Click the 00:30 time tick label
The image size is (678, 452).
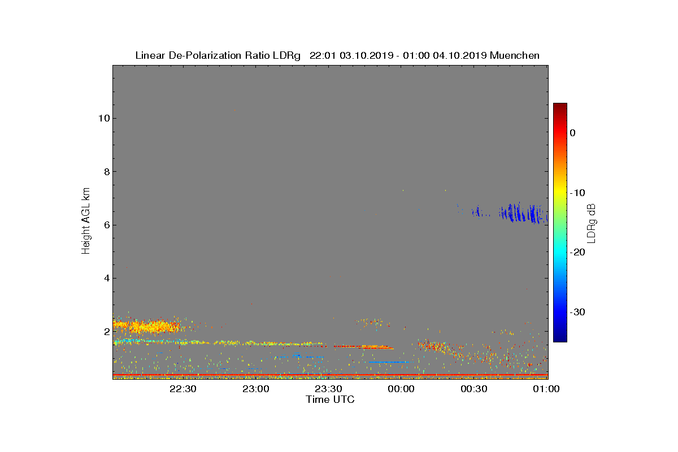(x=474, y=389)
